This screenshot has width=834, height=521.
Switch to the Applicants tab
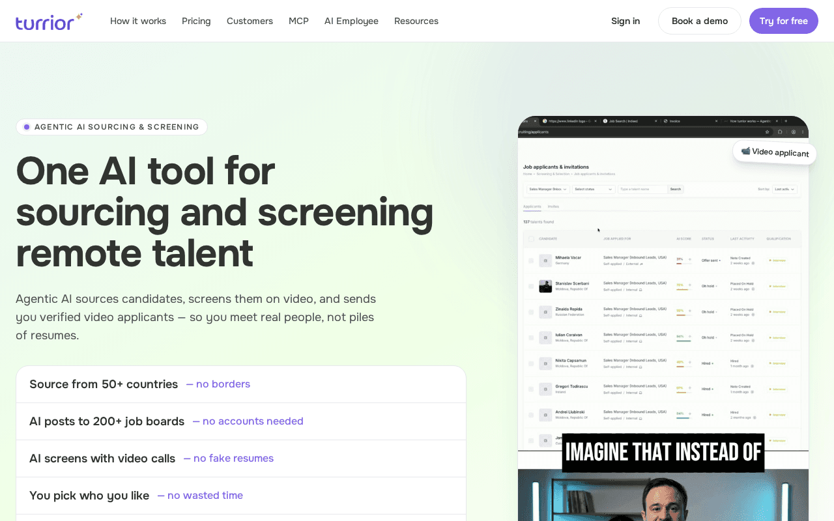pyautogui.click(x=532, y=206)
